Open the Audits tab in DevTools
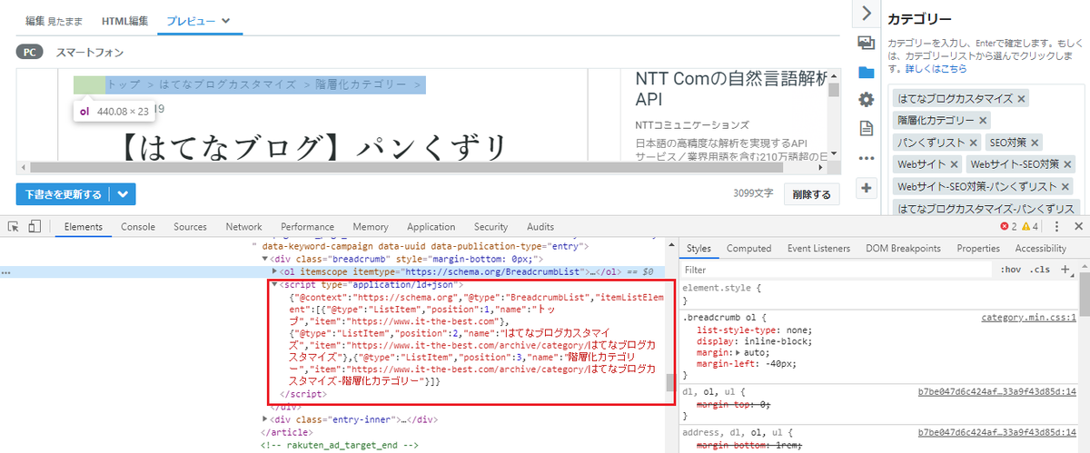1090x453 pixels. pyautogui.click(x=540, y=227)
